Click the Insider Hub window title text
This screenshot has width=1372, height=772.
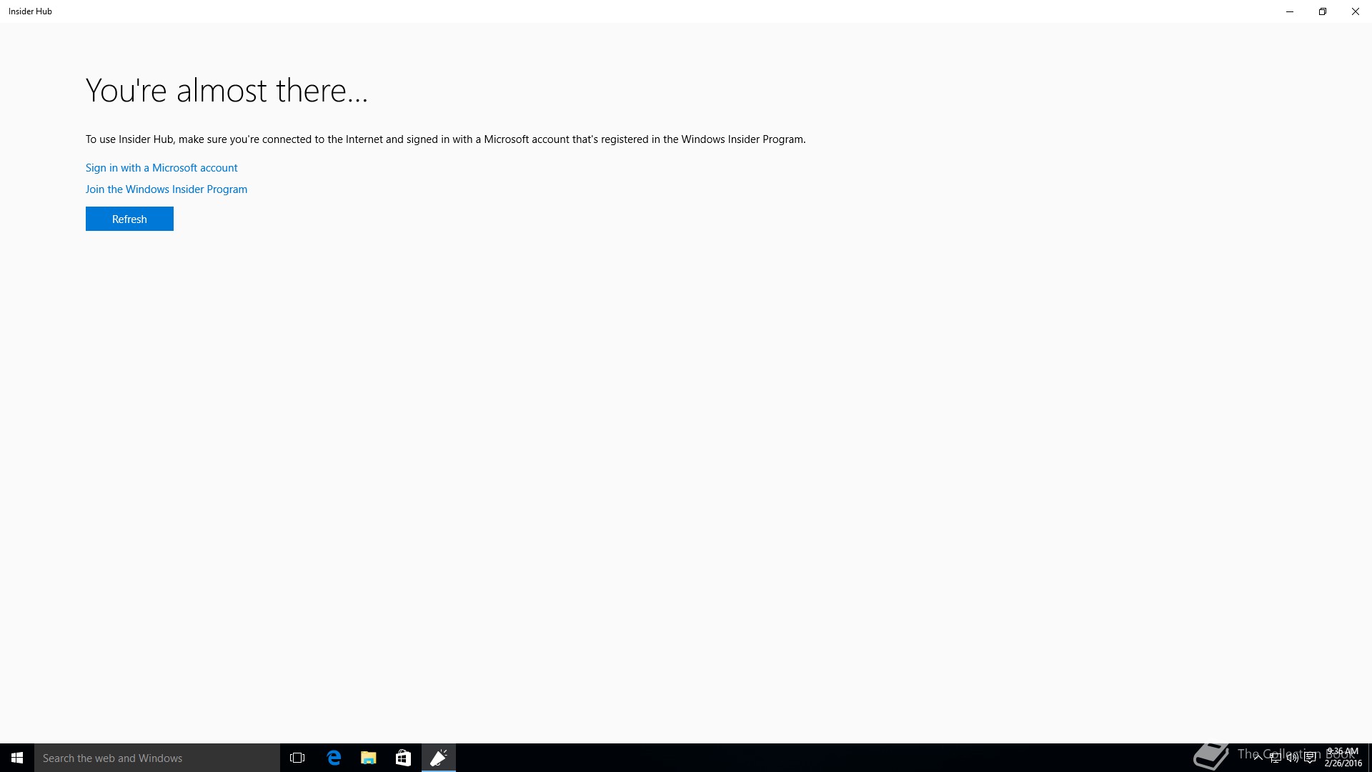[x=30, y=11]
